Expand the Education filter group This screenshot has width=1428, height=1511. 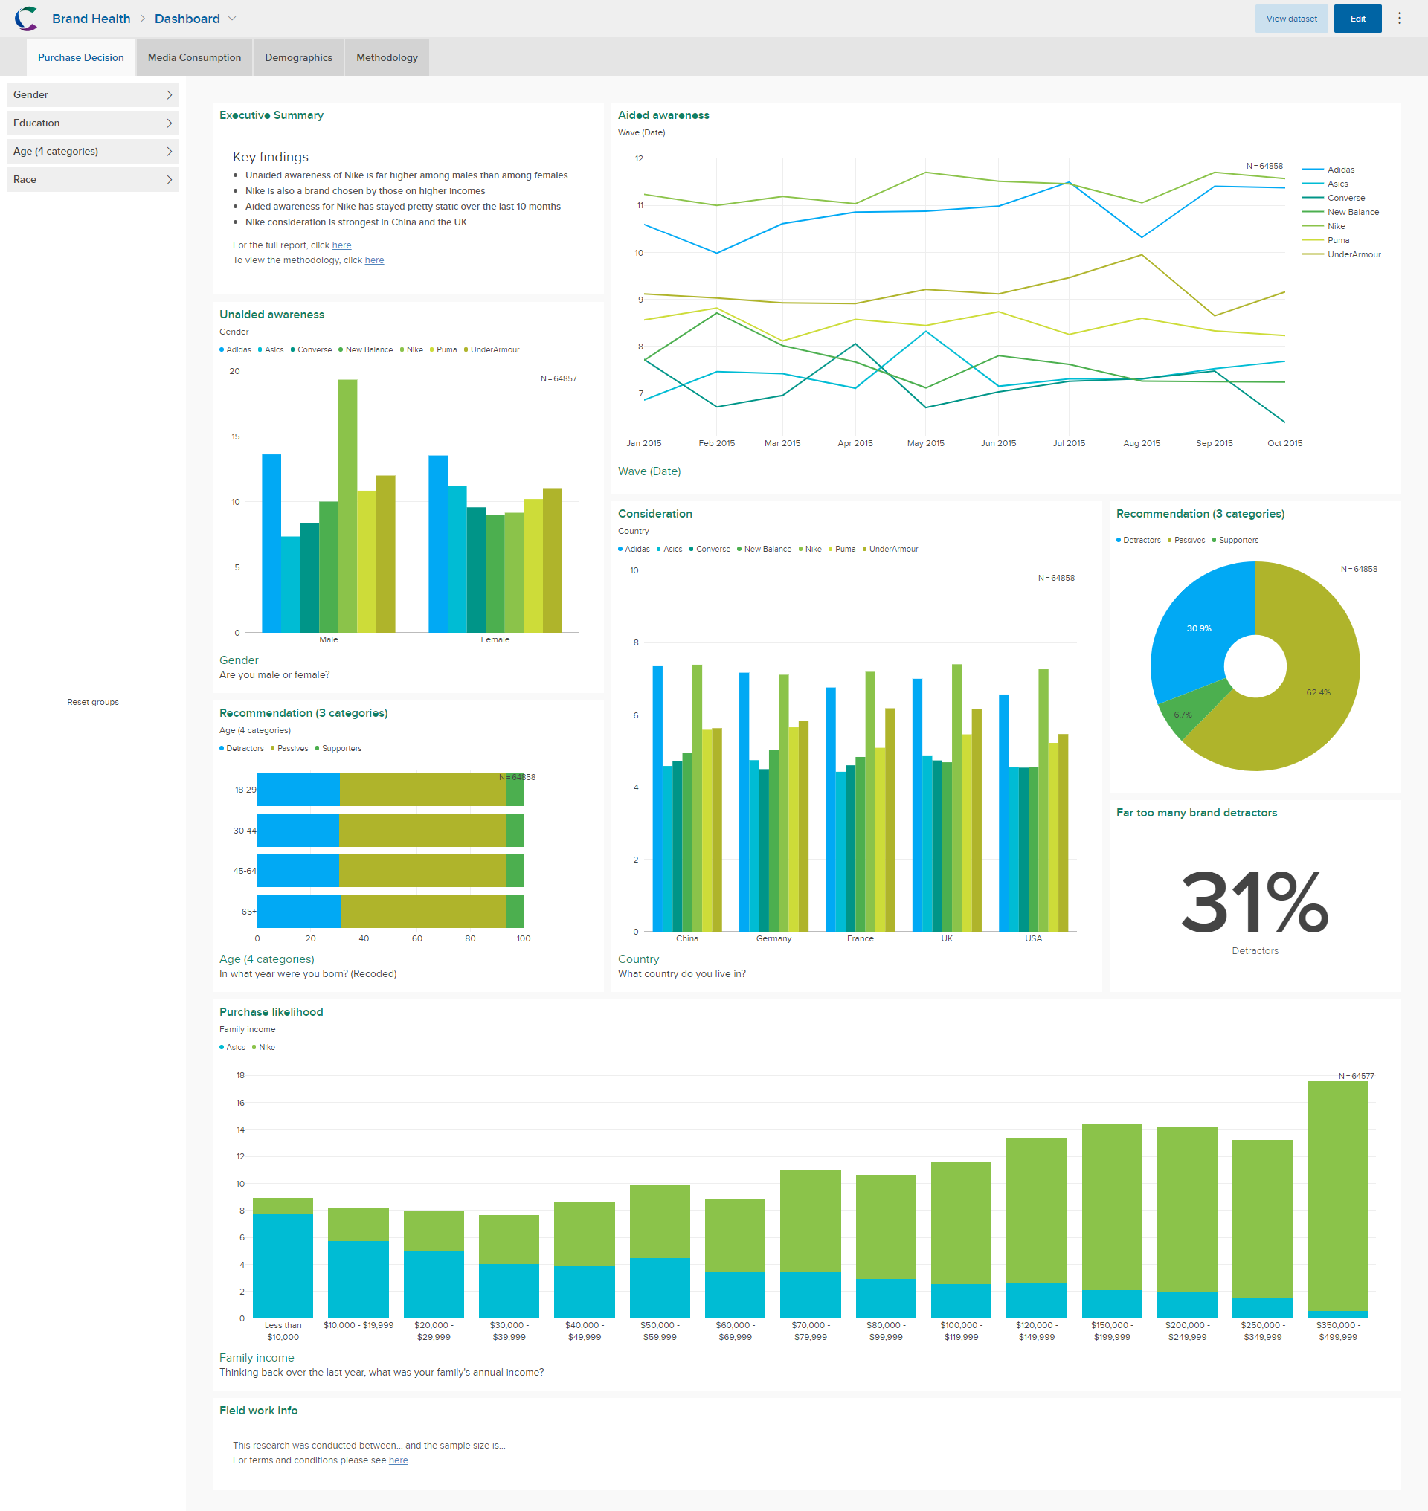pos(92,123)
